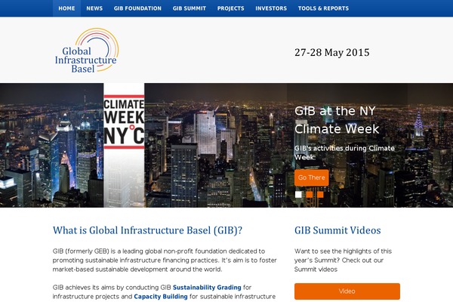Select the second orange slider dot
Viewport: 453px width, 302px height.
pyautogui.click(x=309, y=195)
